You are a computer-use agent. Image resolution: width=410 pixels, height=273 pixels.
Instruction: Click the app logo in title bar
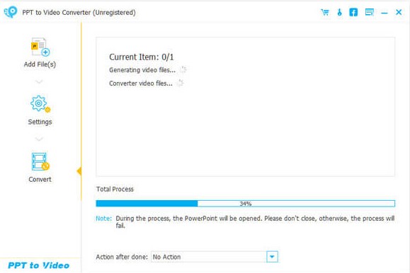[11, 12]
